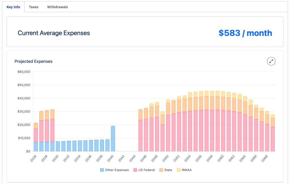Click the 2034 x-axis label
The width and height of the screenshot is (290, 184).
pos(77,159)
